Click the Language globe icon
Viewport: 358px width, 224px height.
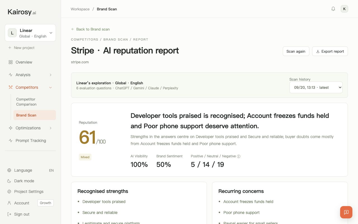point(9,170)
